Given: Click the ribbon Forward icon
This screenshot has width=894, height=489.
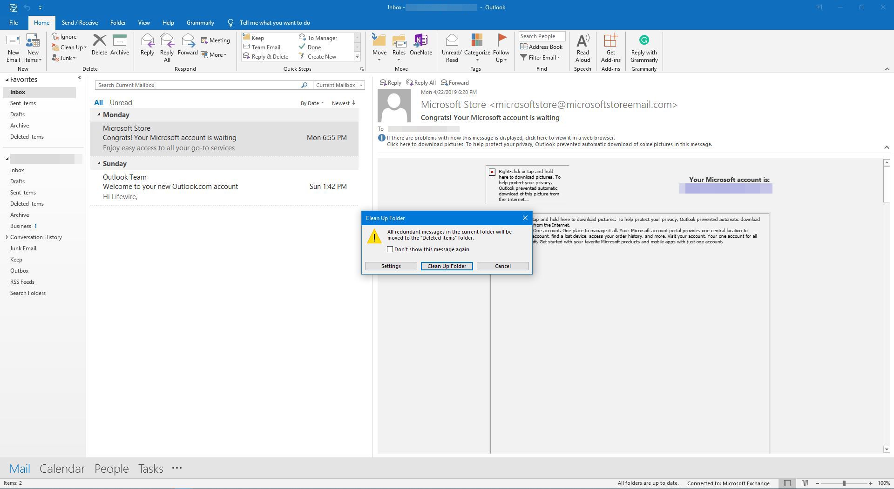Looking at the screenshot, I should pos(188,40).
